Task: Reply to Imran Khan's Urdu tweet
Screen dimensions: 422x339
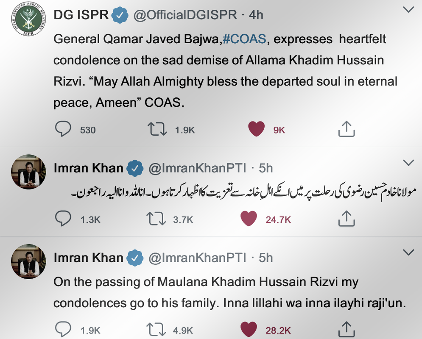Action: coord(64,219)
